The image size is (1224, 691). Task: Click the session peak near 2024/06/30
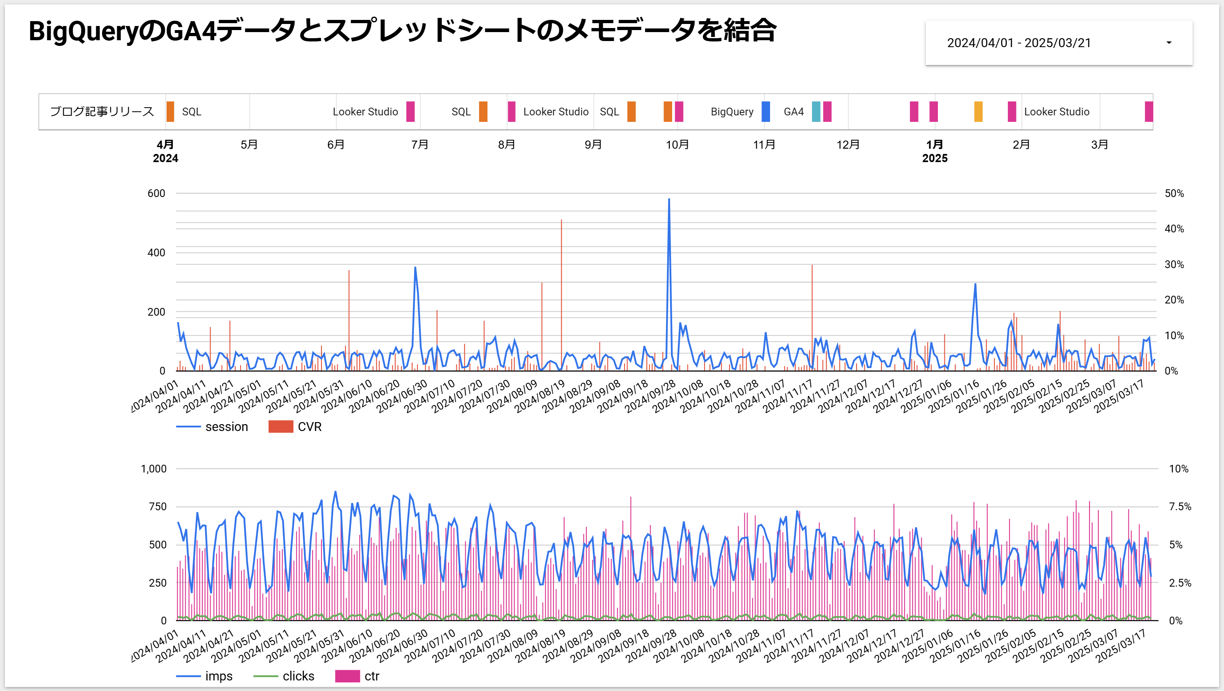pyautogui.click(x=415, y=267)
